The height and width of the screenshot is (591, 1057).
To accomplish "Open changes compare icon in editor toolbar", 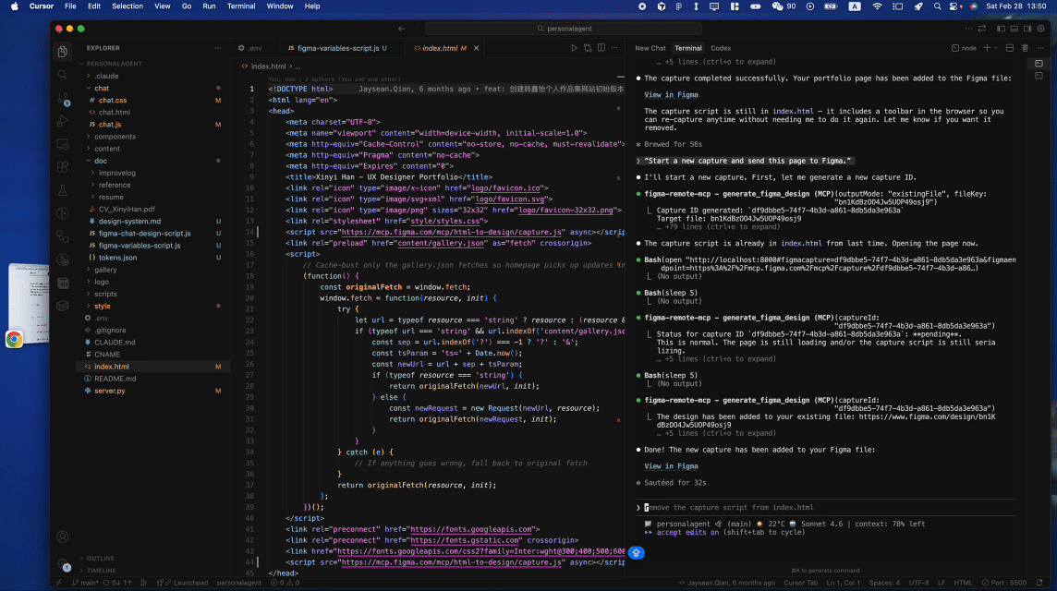I will tap(588, 48).
